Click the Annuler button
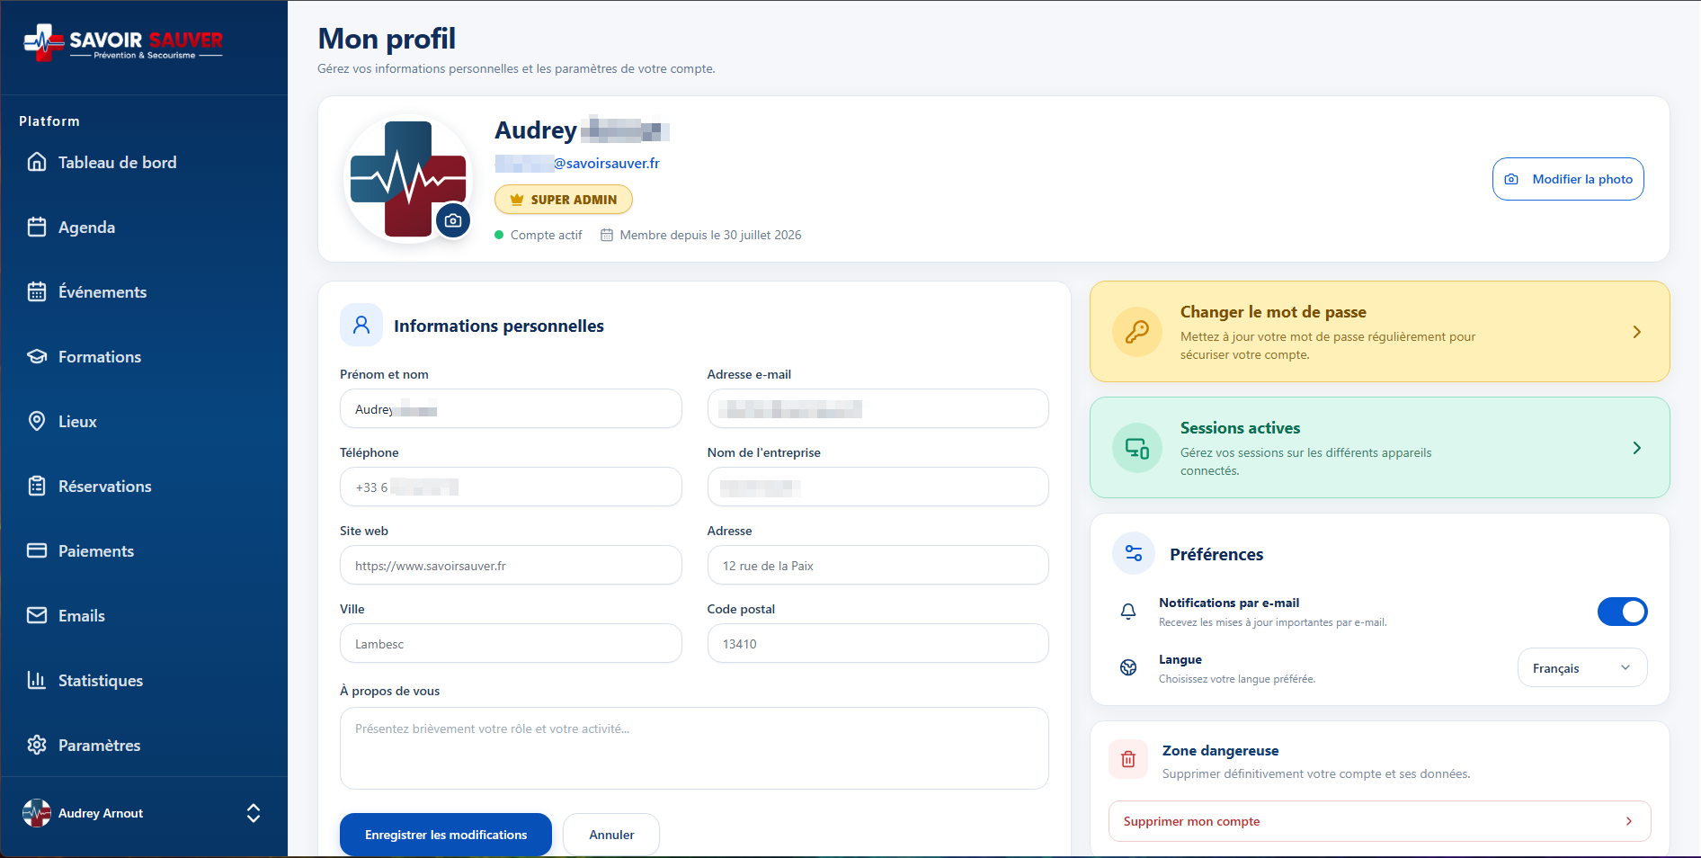Viewport: 1701px width, 858px height. tap(611, 835)
